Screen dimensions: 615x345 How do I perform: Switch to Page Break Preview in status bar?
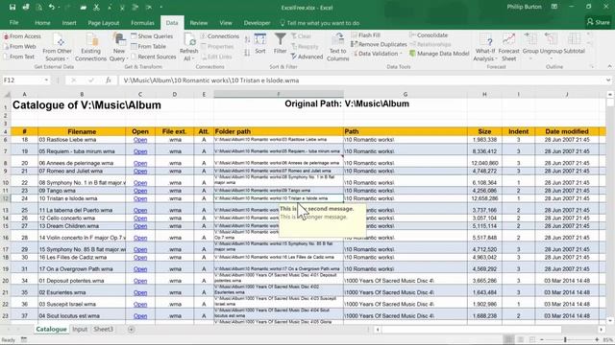pyautogui.click(x=532, y=339)
